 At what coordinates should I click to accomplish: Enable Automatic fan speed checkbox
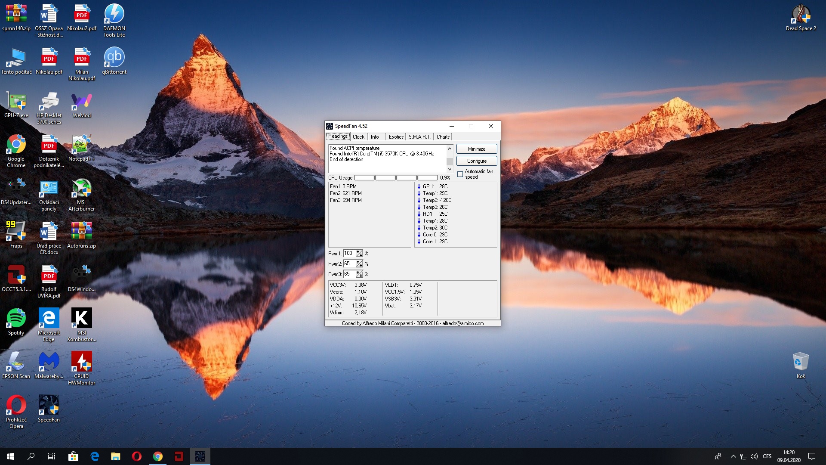click(x=460, y=174)
